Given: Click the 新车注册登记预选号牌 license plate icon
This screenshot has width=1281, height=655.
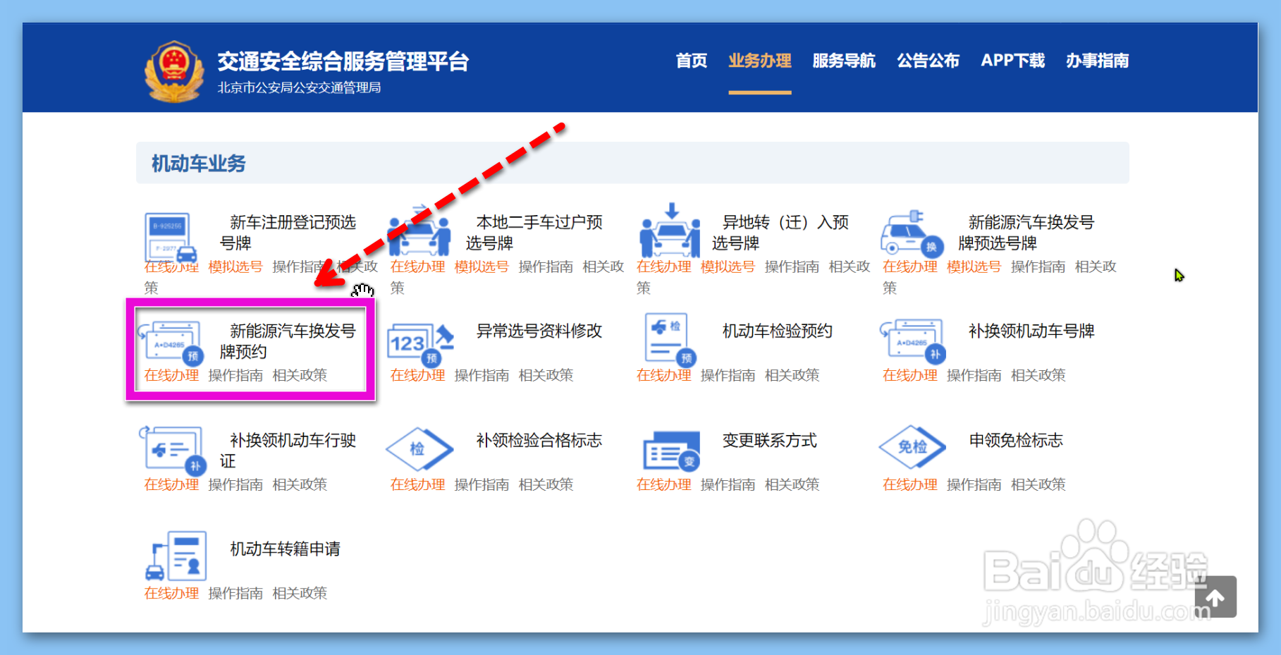Looking at the screenshot, I should pos(169,236).
